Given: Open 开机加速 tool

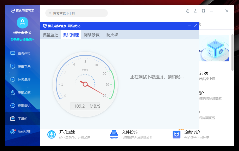Looking at the screenshot, I should (67, 132).
